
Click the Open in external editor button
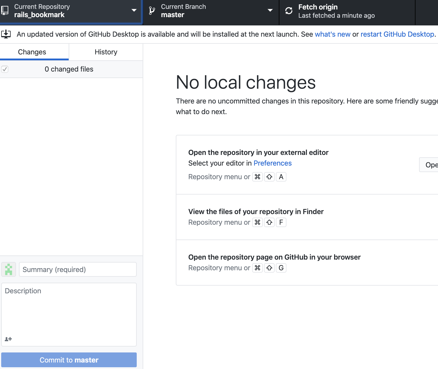(x=429, y=165)
